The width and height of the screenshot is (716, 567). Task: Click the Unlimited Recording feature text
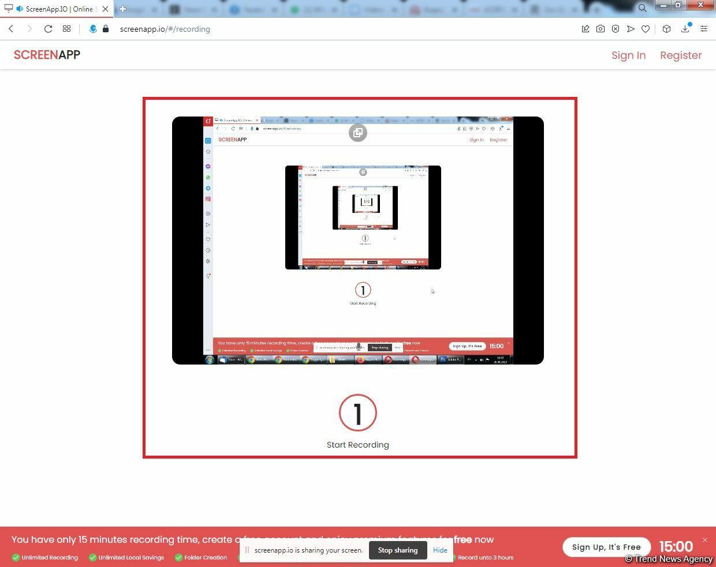pos(50,558)
